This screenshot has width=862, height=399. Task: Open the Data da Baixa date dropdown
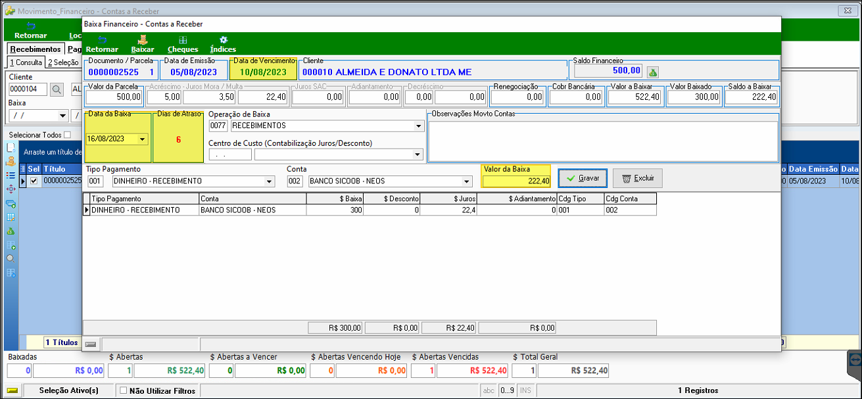point(143,139)
